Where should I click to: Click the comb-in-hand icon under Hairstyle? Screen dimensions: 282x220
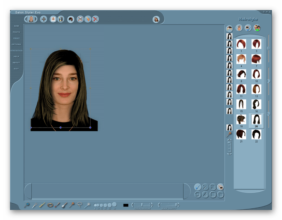tap(239, 28)
